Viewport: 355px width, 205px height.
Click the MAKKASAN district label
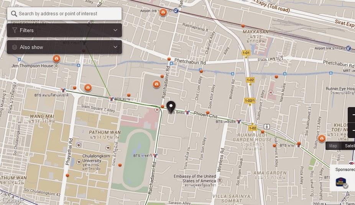pos(256,32)
